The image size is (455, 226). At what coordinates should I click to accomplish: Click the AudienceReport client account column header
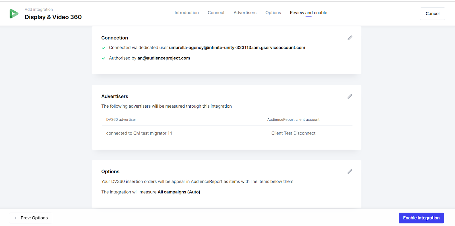click(x=293, y=120)
